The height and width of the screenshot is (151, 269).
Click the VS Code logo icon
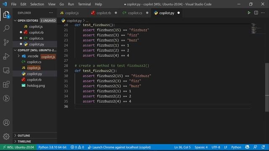[5, 4]
